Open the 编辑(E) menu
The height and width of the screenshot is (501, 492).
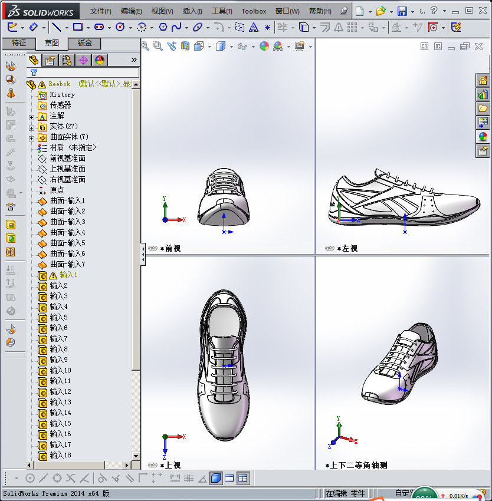pyautogui.click(x=132, y=11)
